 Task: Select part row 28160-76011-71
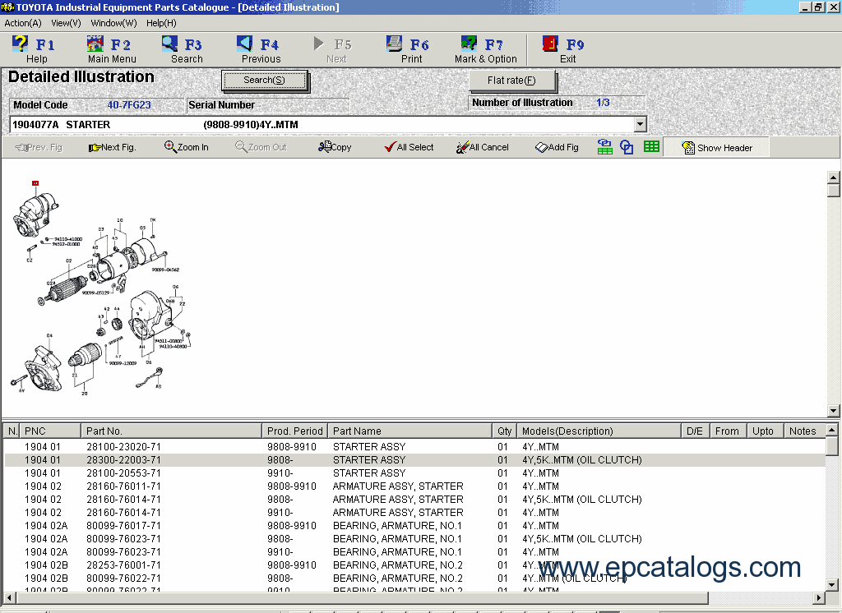coord(414,486)
